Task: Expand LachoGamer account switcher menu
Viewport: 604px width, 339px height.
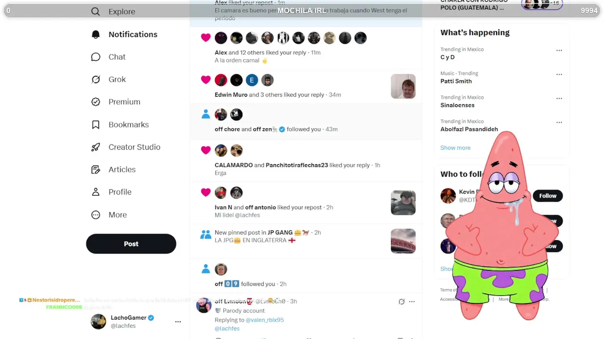Action: 178,322
